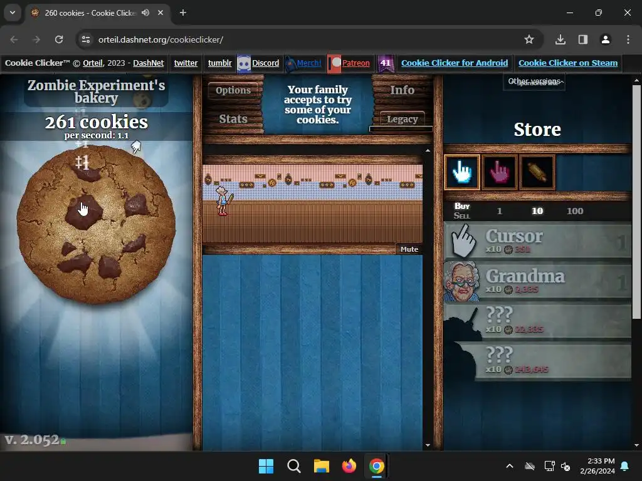Buy the blue cursor upgrade icon
The width and height of the screenshot is (642, 481).
click(462, 172)
